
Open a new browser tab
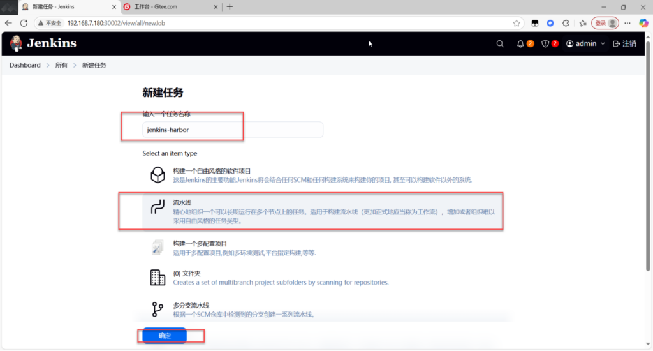[x=230, y=6]
